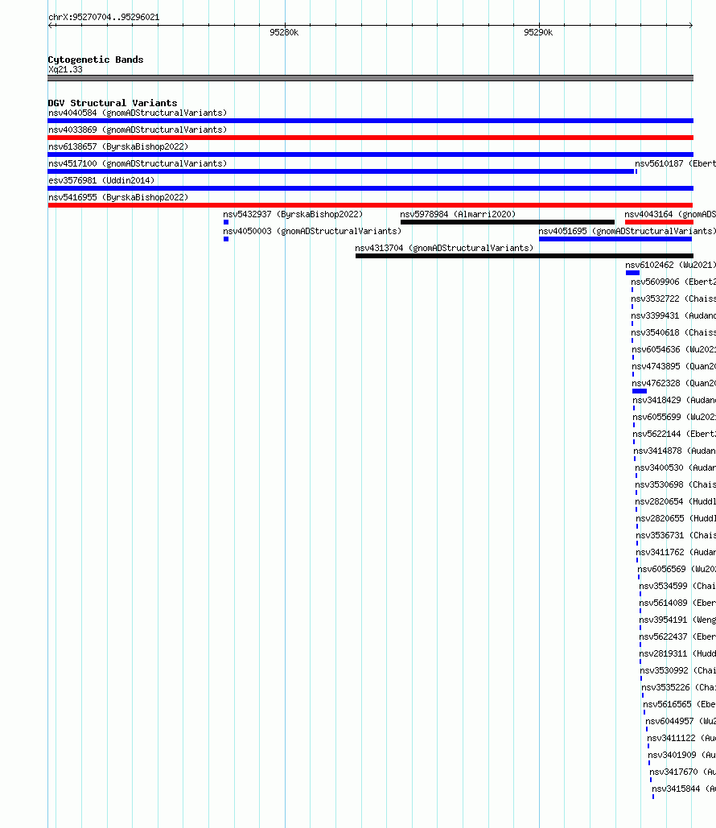Open nsv3954191 variant label
This screenshot has width=716, height=828.
(x=677, y=620)
